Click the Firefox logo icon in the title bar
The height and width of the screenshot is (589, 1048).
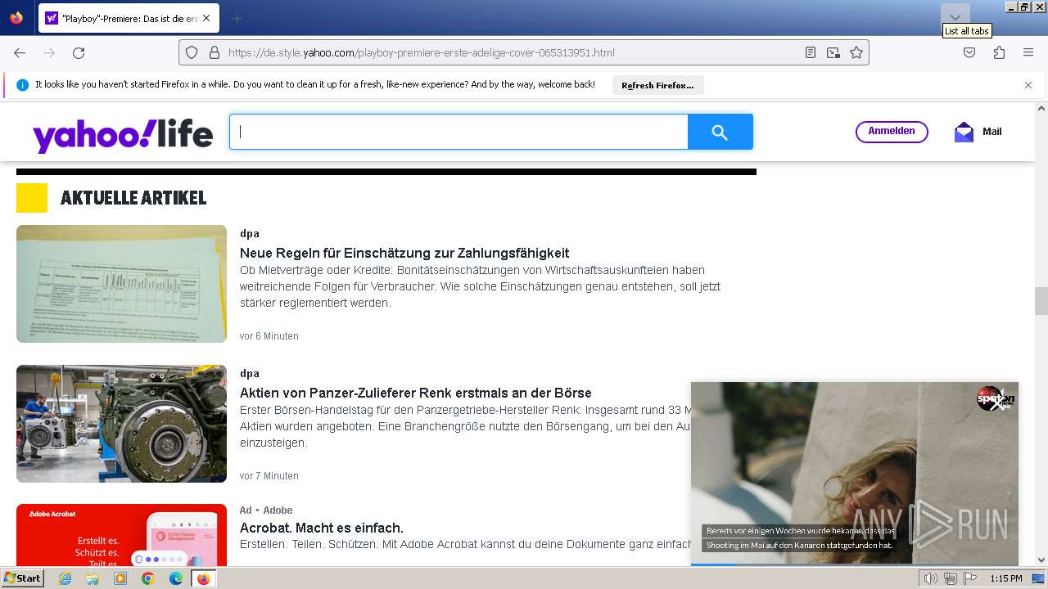pos(16,18)
